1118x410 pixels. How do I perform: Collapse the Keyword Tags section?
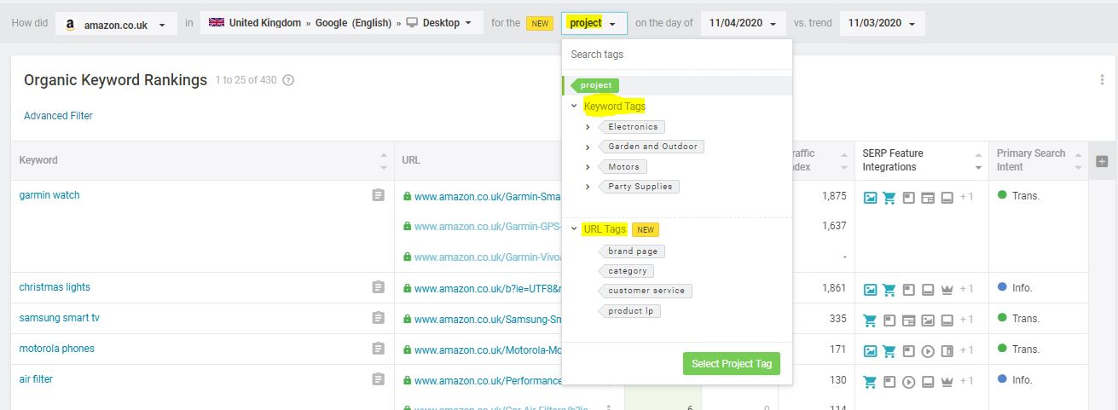coord(575,107)
